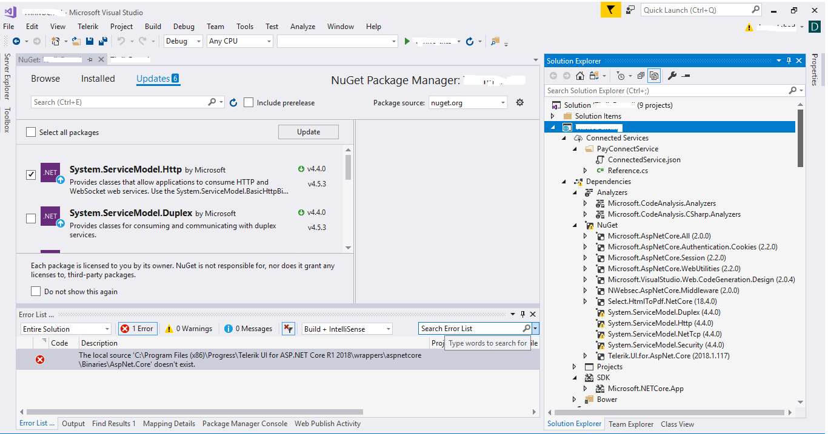Open Properties wrench icon in Solution Explorer
Viewport: 828px width, 434px height.
point(672,76)
